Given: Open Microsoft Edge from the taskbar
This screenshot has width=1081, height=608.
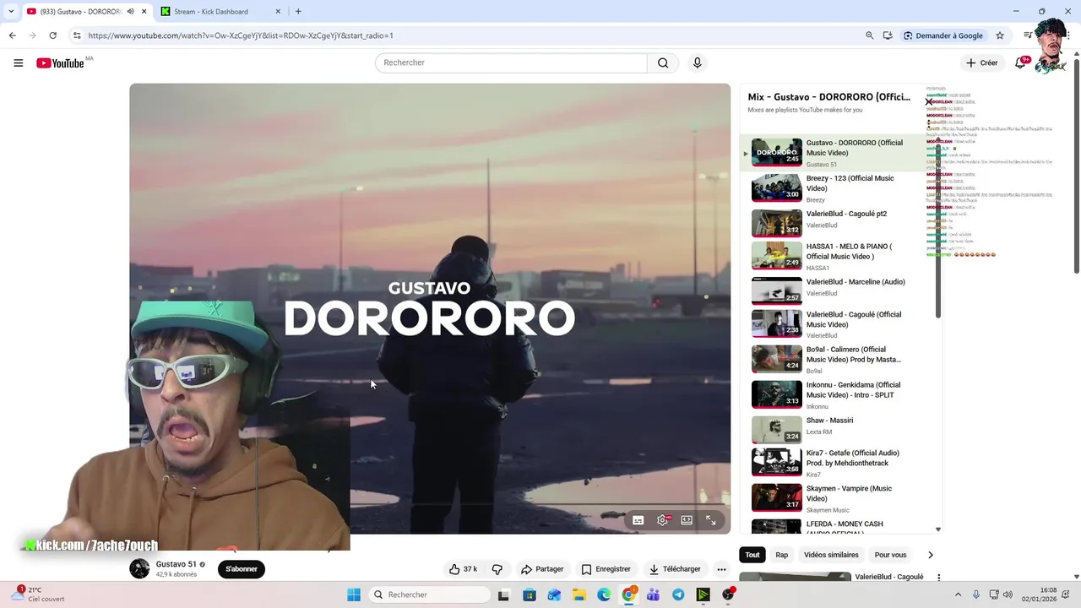Looking at the screenshot, I should (604, 594).
